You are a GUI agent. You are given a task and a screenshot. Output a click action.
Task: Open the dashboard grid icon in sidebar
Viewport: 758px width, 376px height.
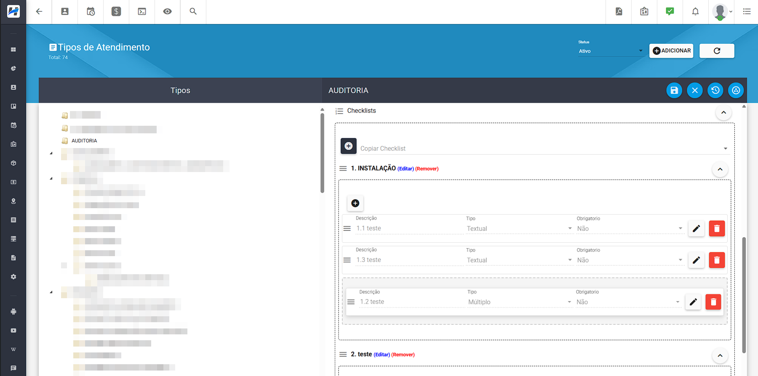[13, 50]
